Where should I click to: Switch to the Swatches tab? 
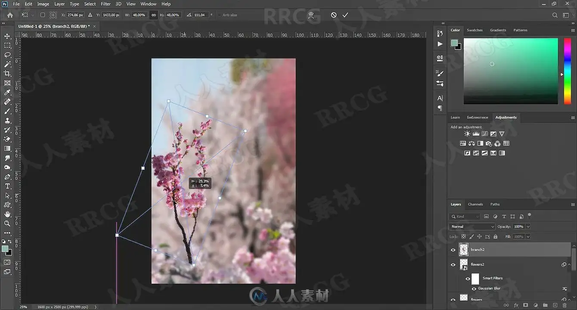tap(475, 30)
